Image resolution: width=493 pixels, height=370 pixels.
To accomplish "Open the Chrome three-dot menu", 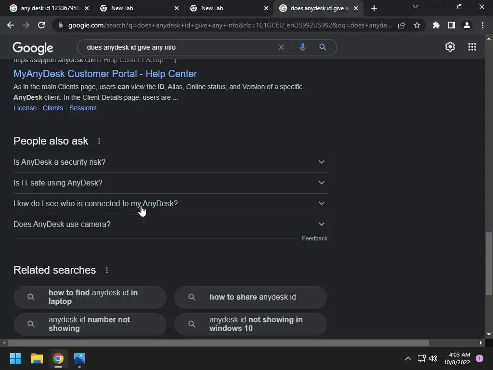I will [x=482, y=25].
